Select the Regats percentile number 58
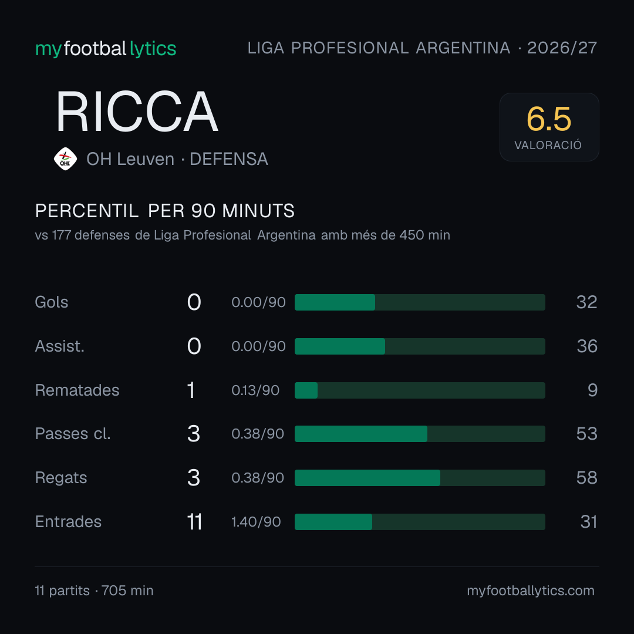The height and width of the screenshot is (634, 634). (586, 478)
